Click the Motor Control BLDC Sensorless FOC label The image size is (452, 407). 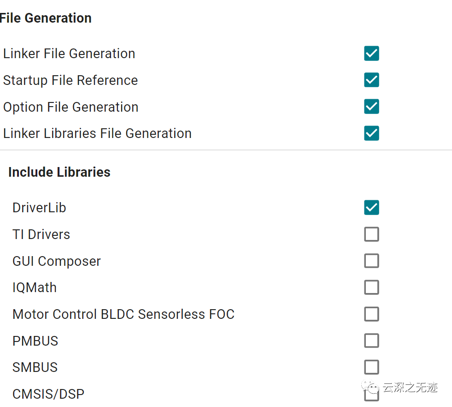123,314
